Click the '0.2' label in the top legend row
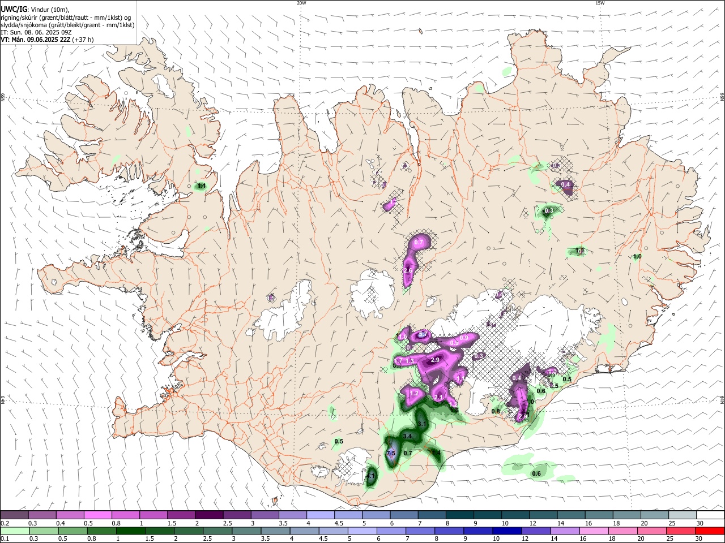725x543 pixels. coord(5,523)
